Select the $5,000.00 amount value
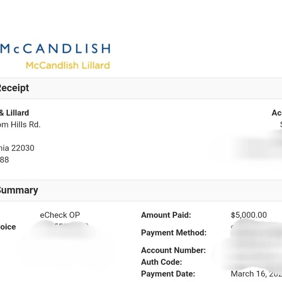This screenshot has width=282, height=282. [249, 215]
